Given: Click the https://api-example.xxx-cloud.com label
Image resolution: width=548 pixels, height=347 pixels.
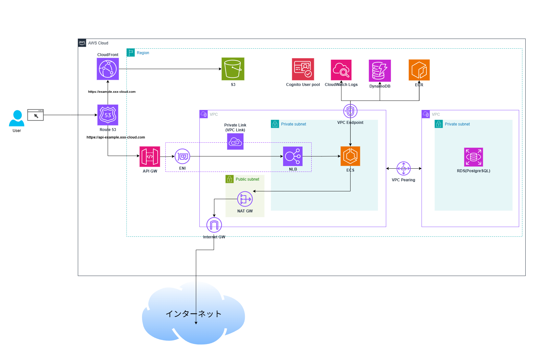Looking at the screenshot, I should click(116, 137).
